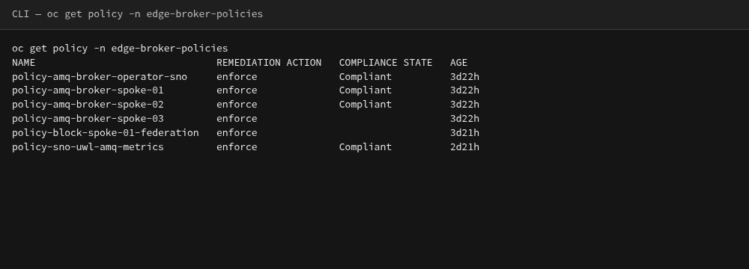
Task: Click 'enforce' in policy-sno-uwl-amq-metrics row
Action: [237, 147]
